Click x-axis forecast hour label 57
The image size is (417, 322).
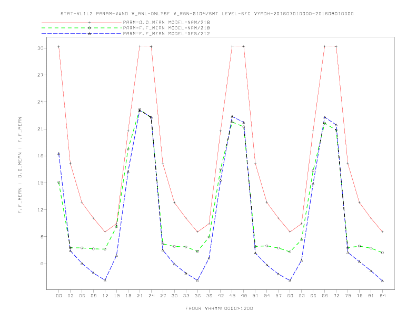tap(279, 296)
